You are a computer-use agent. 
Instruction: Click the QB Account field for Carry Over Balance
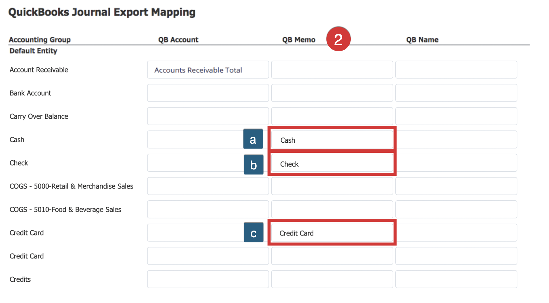(208, 116)
